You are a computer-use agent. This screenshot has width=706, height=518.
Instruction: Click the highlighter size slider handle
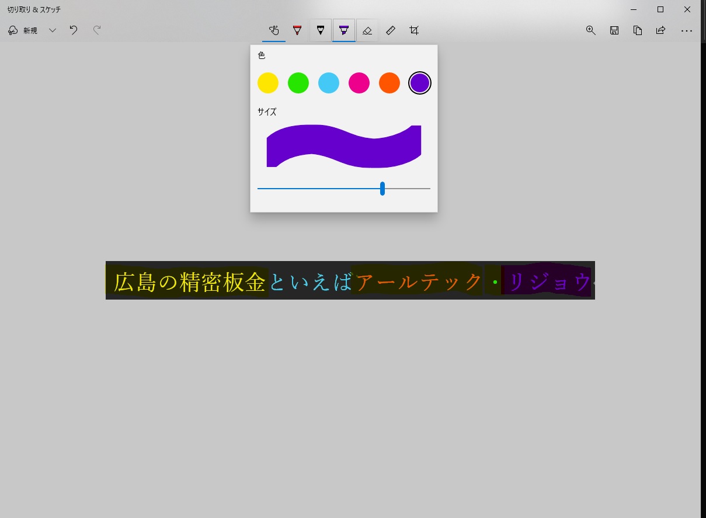382,189
